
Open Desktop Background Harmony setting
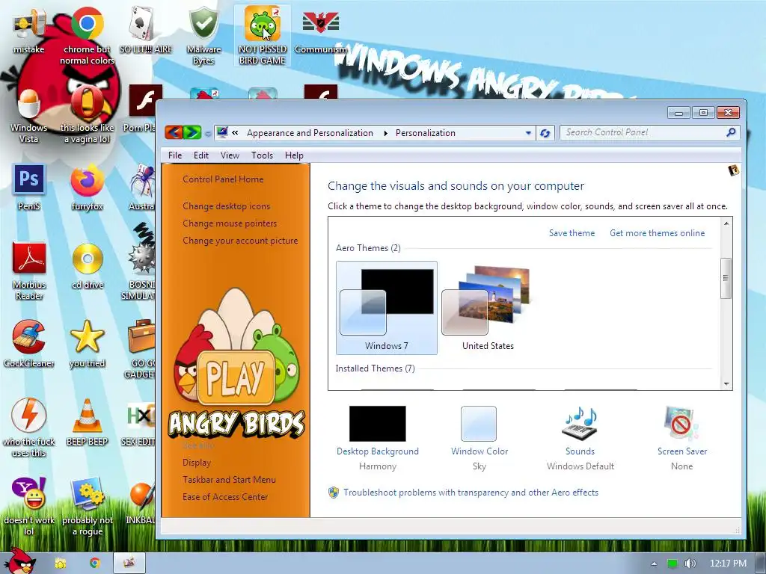377,438
